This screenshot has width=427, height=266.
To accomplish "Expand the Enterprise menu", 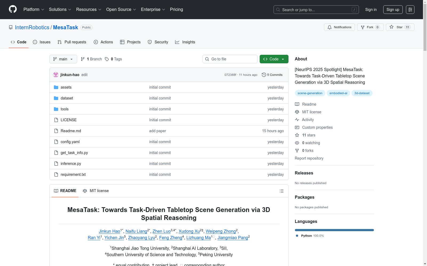I will pos(153,10).
